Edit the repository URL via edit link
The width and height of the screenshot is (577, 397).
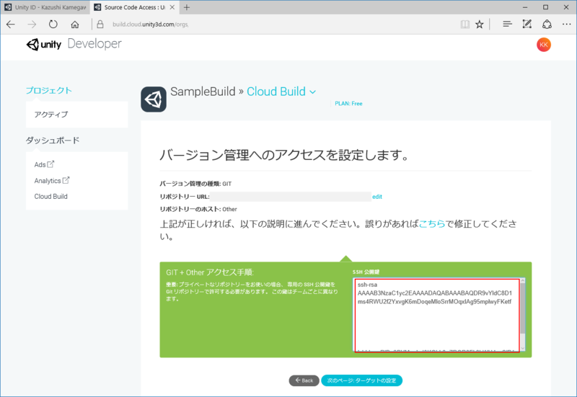coord(377,197)
